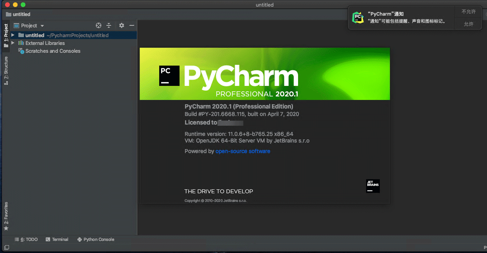Screen dimensions: 487x253
Task: Click the Favorites star icon
Action: [x=6, y=228]
